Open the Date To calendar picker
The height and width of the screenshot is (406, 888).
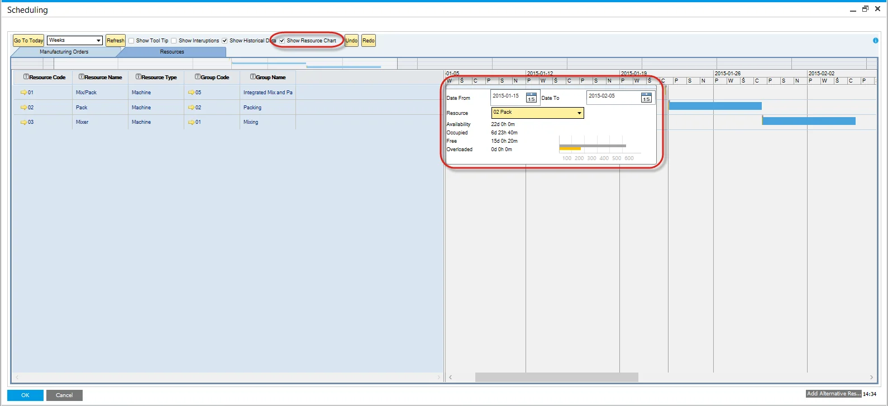pos(646,98)
